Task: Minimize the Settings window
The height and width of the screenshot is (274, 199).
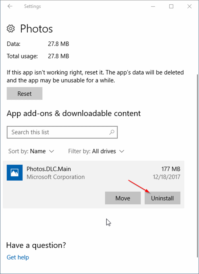Action: point(153,7)
